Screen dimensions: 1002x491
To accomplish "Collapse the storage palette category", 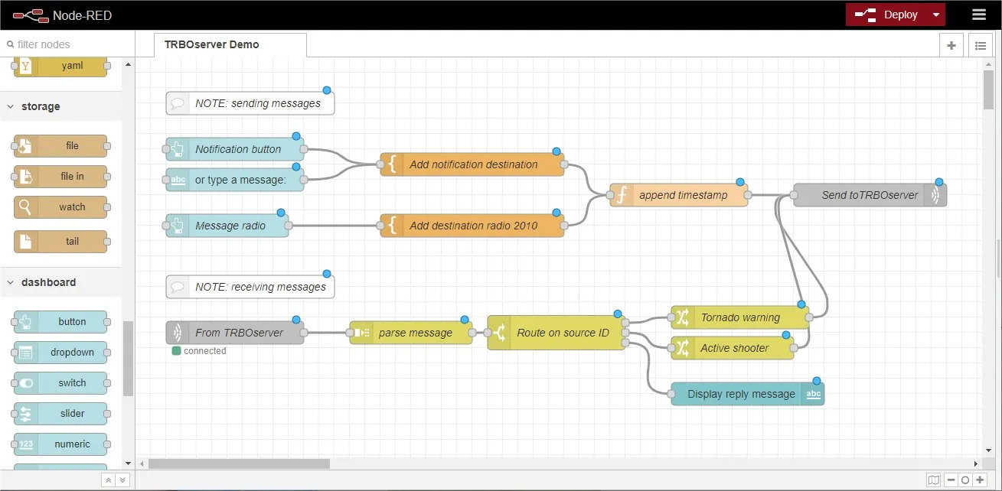I will tap(60, 106).
